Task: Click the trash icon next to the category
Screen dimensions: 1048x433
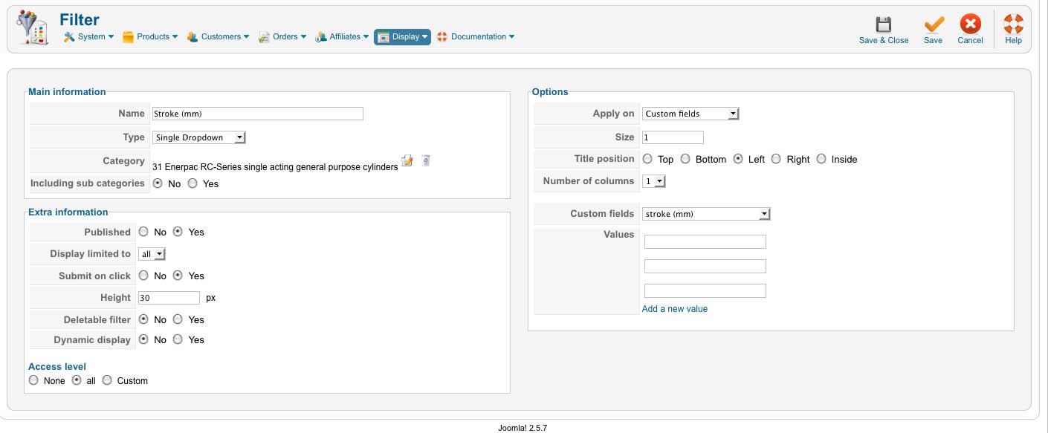Action: pyautogui.click(x=425, y=160)
